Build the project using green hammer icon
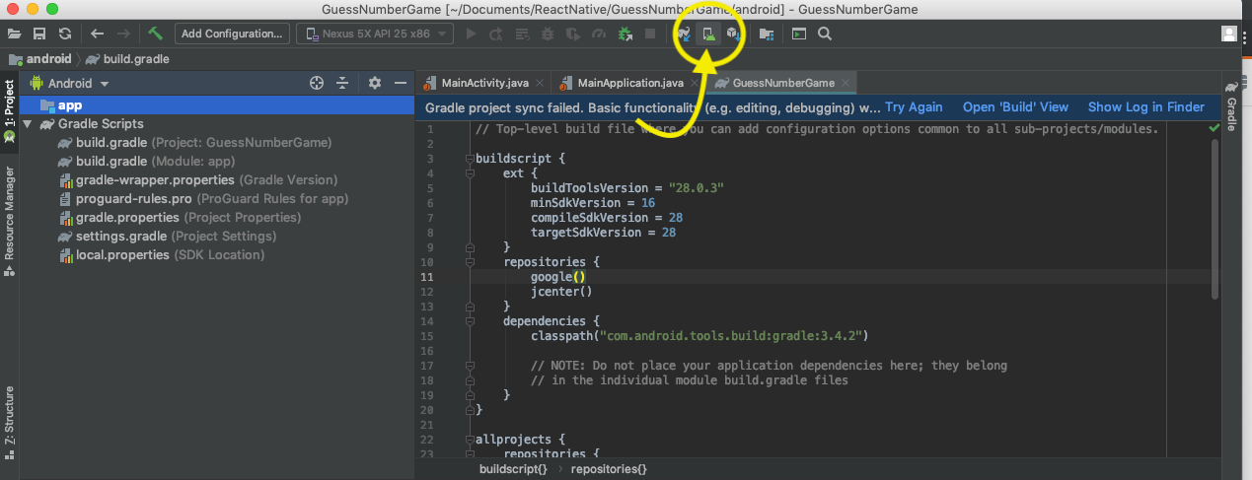1252x480 pixels. (x=156, y=34)
